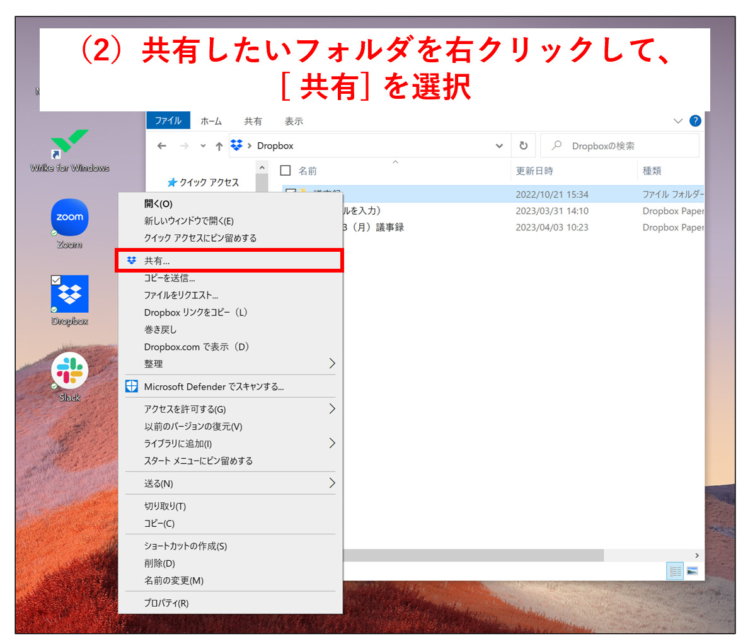Choose 巻き戻し menu entry
Image resolution: width=743 pixels, height=642 pixels.
tap(230, 329)
